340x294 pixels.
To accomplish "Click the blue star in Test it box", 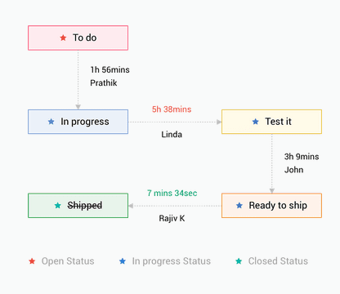I will pos(256,122).
